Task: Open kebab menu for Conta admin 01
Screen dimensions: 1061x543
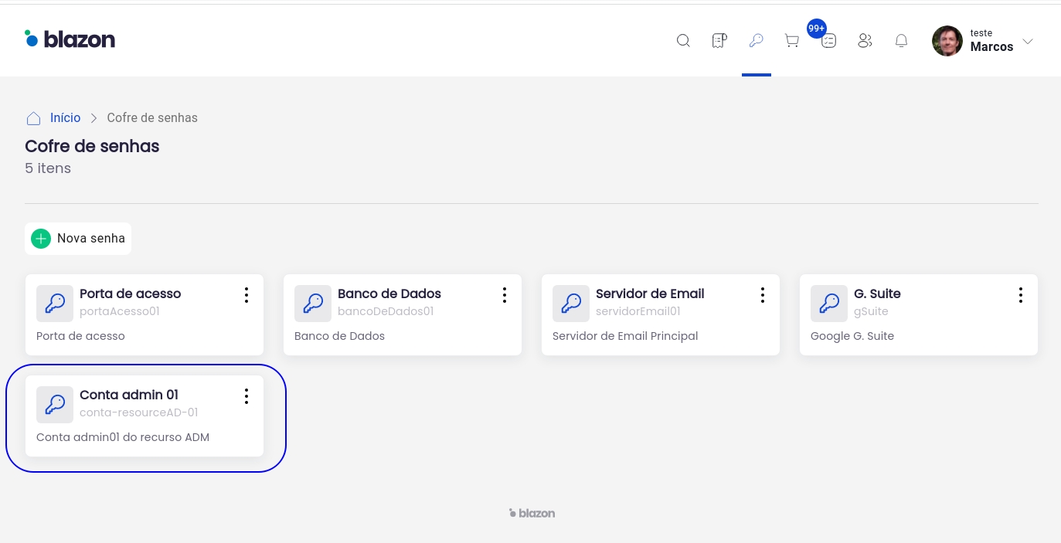Action: tap(247, 396)
